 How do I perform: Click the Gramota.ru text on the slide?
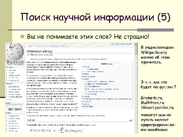point(152,98)
